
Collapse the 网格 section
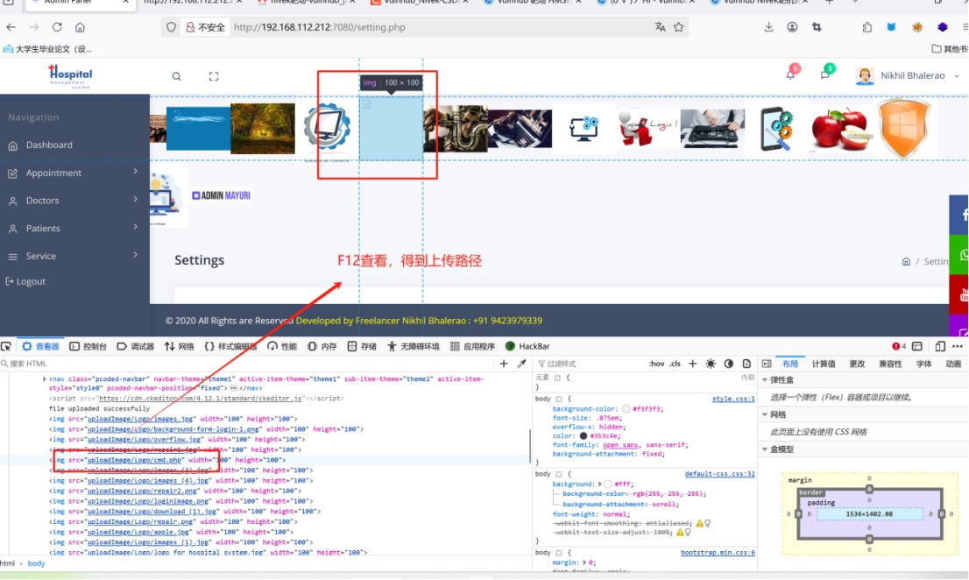[x=765, y=414]
